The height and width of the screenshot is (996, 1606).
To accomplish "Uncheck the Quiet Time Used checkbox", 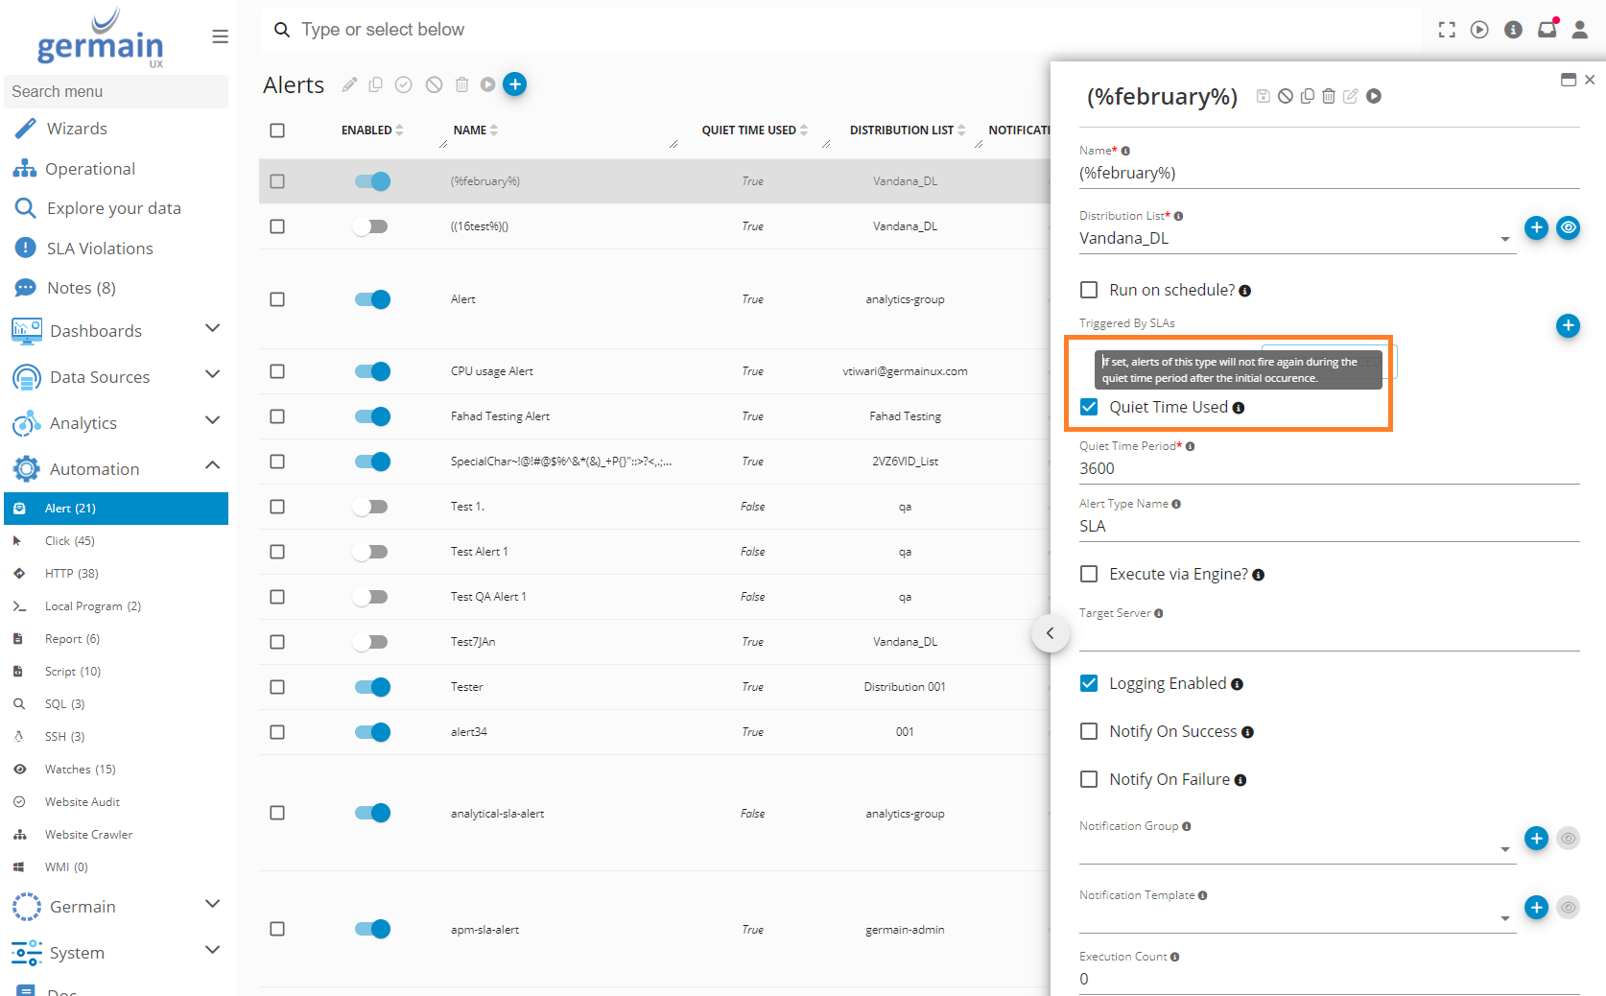I will [1089, 407].
